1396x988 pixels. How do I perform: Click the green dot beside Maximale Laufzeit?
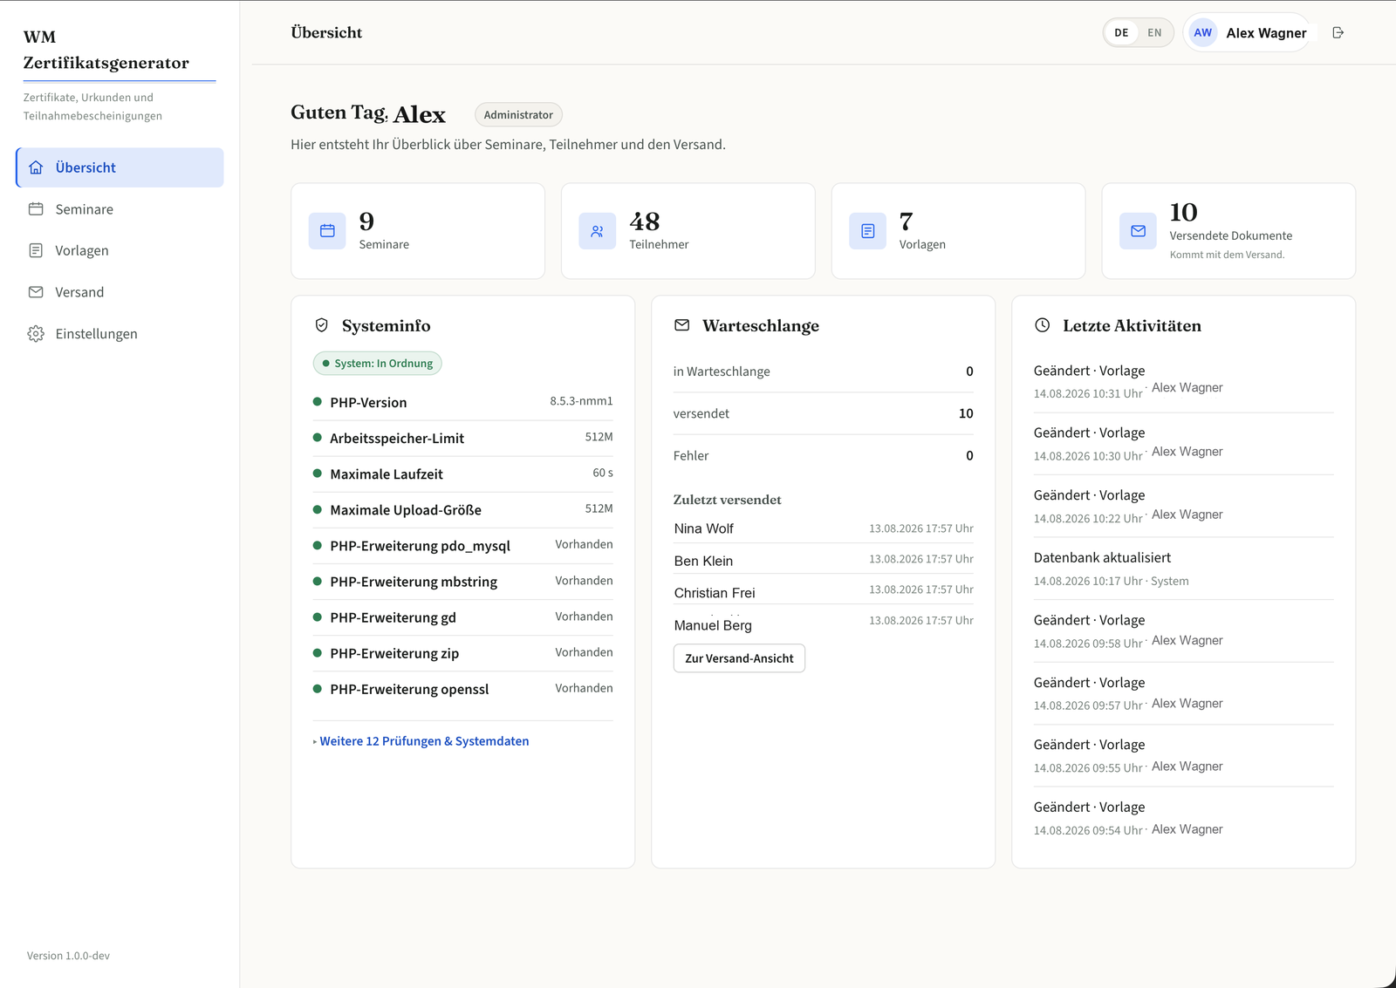click(318, 474)
